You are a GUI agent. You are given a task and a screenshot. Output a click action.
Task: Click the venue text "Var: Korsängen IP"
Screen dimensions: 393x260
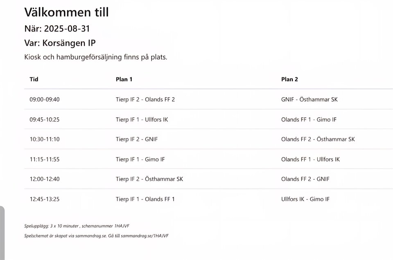click(60, 43)
